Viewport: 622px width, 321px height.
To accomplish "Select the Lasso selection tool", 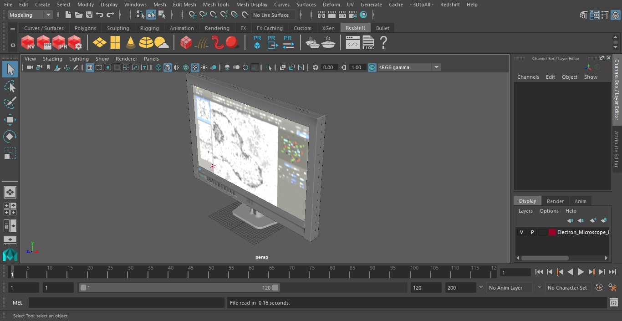I will (x=10, y=87).
